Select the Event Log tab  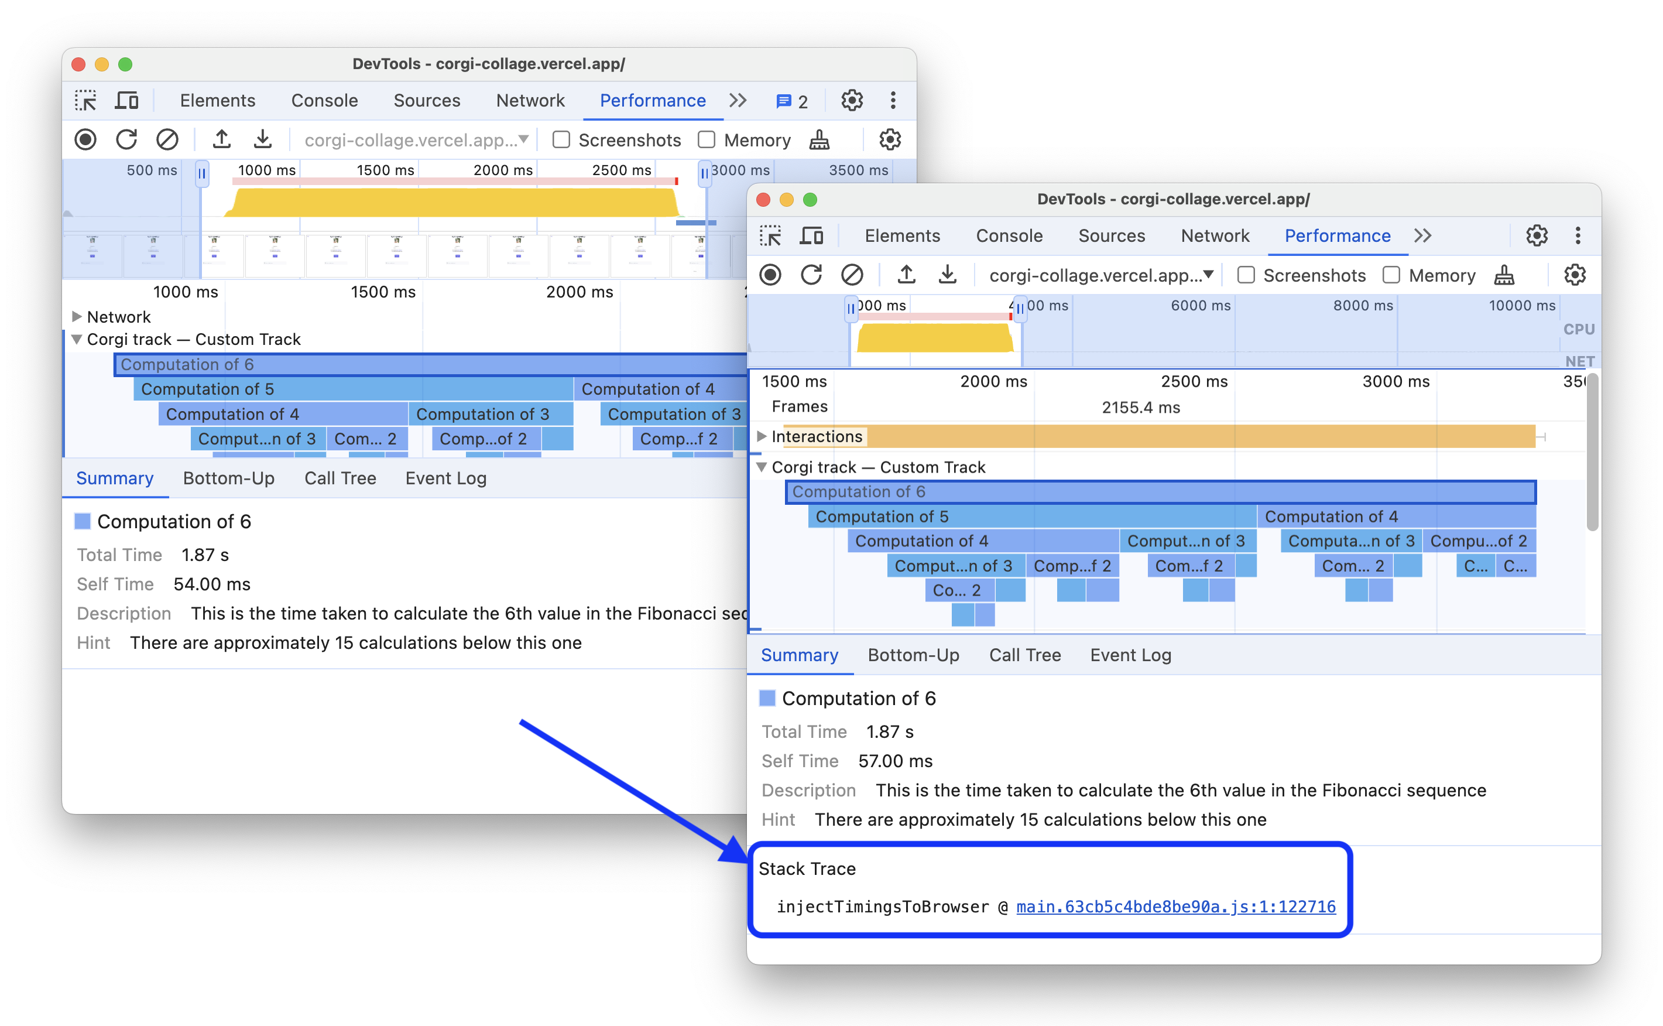click(x=1130, y=655)
